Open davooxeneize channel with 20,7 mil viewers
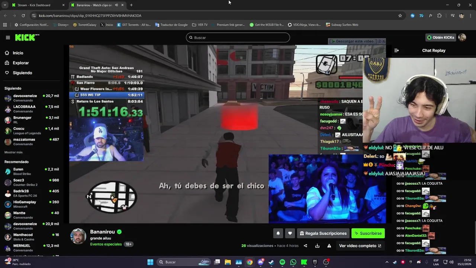476x268 pixels. point(32,98)
